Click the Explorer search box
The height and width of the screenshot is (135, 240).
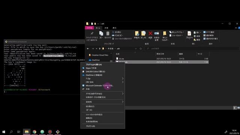click(x=192, y=49)
